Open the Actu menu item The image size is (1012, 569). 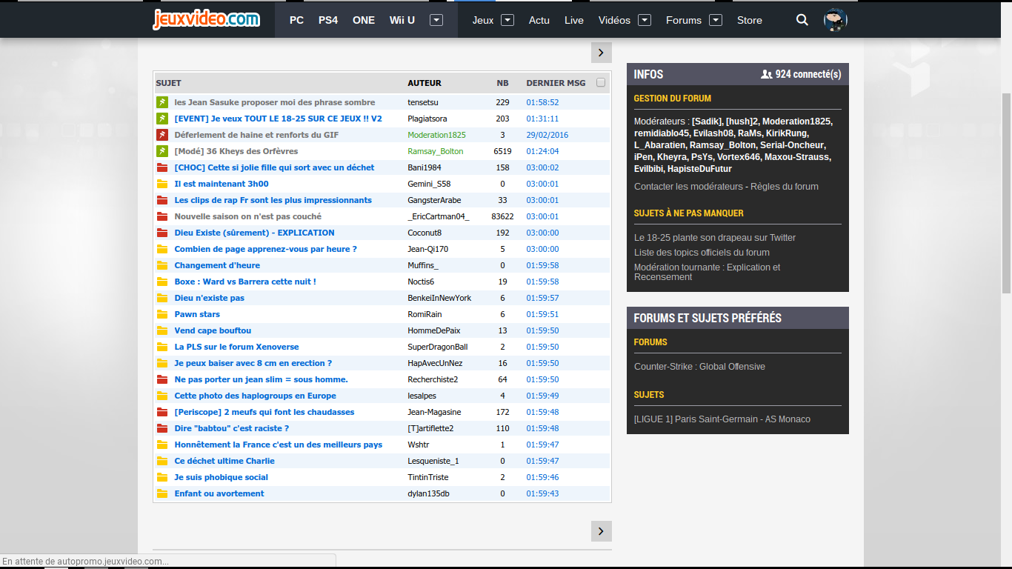(539, 20)
